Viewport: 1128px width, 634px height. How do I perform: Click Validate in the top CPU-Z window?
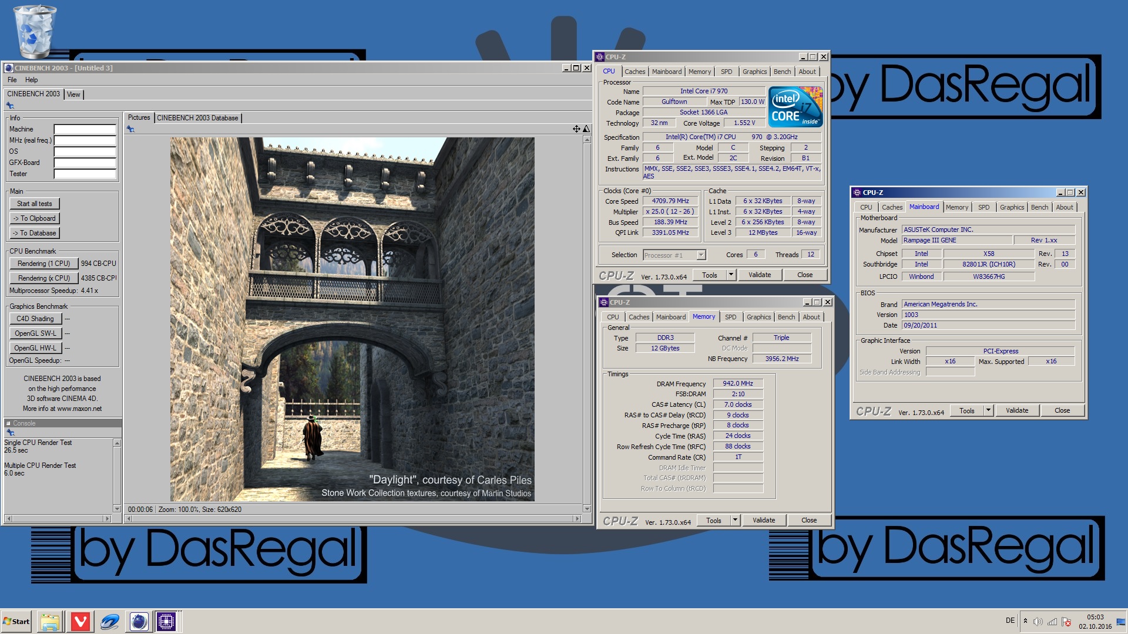tap(759, 275)
